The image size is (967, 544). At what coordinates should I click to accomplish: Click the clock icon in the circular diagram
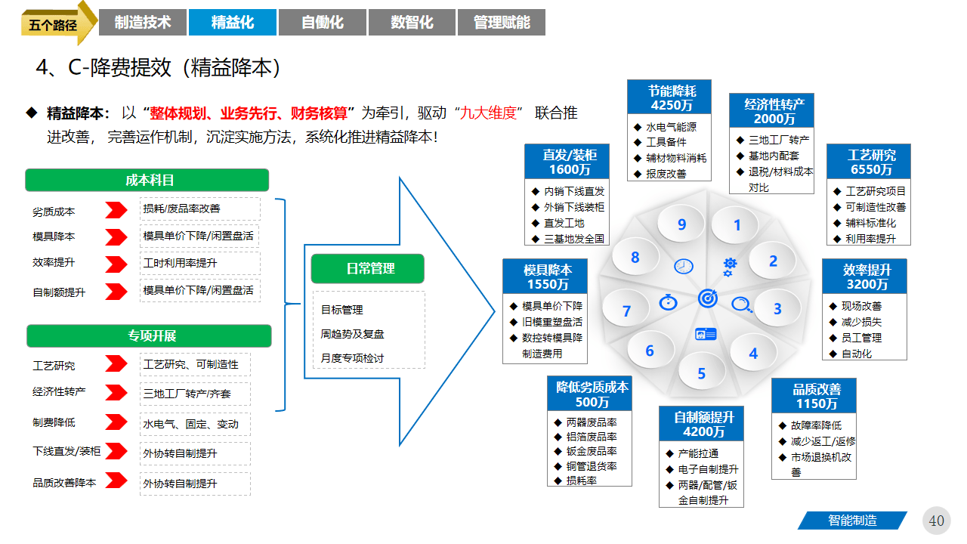pyautogui.click(x=682, y=266)
